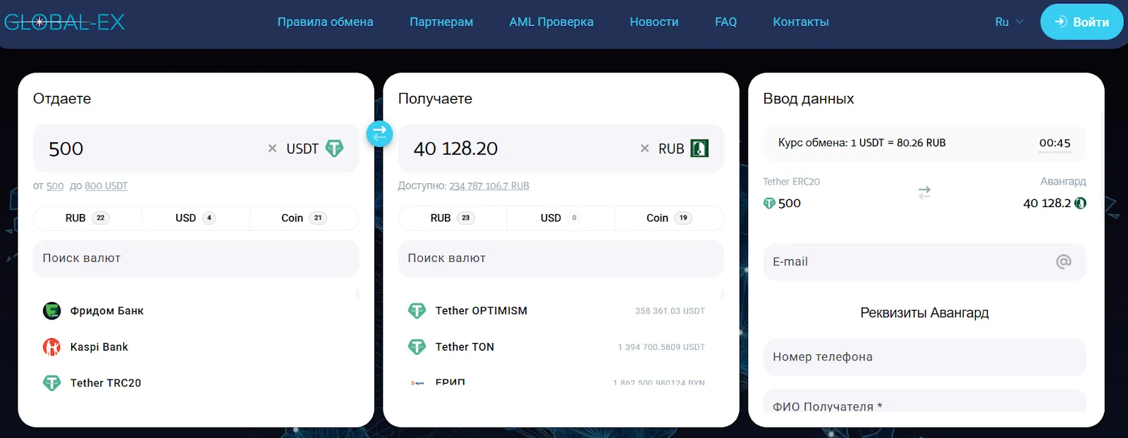
Task: Switch receive filter to USD tab
Action: click(x=560, y=218)
